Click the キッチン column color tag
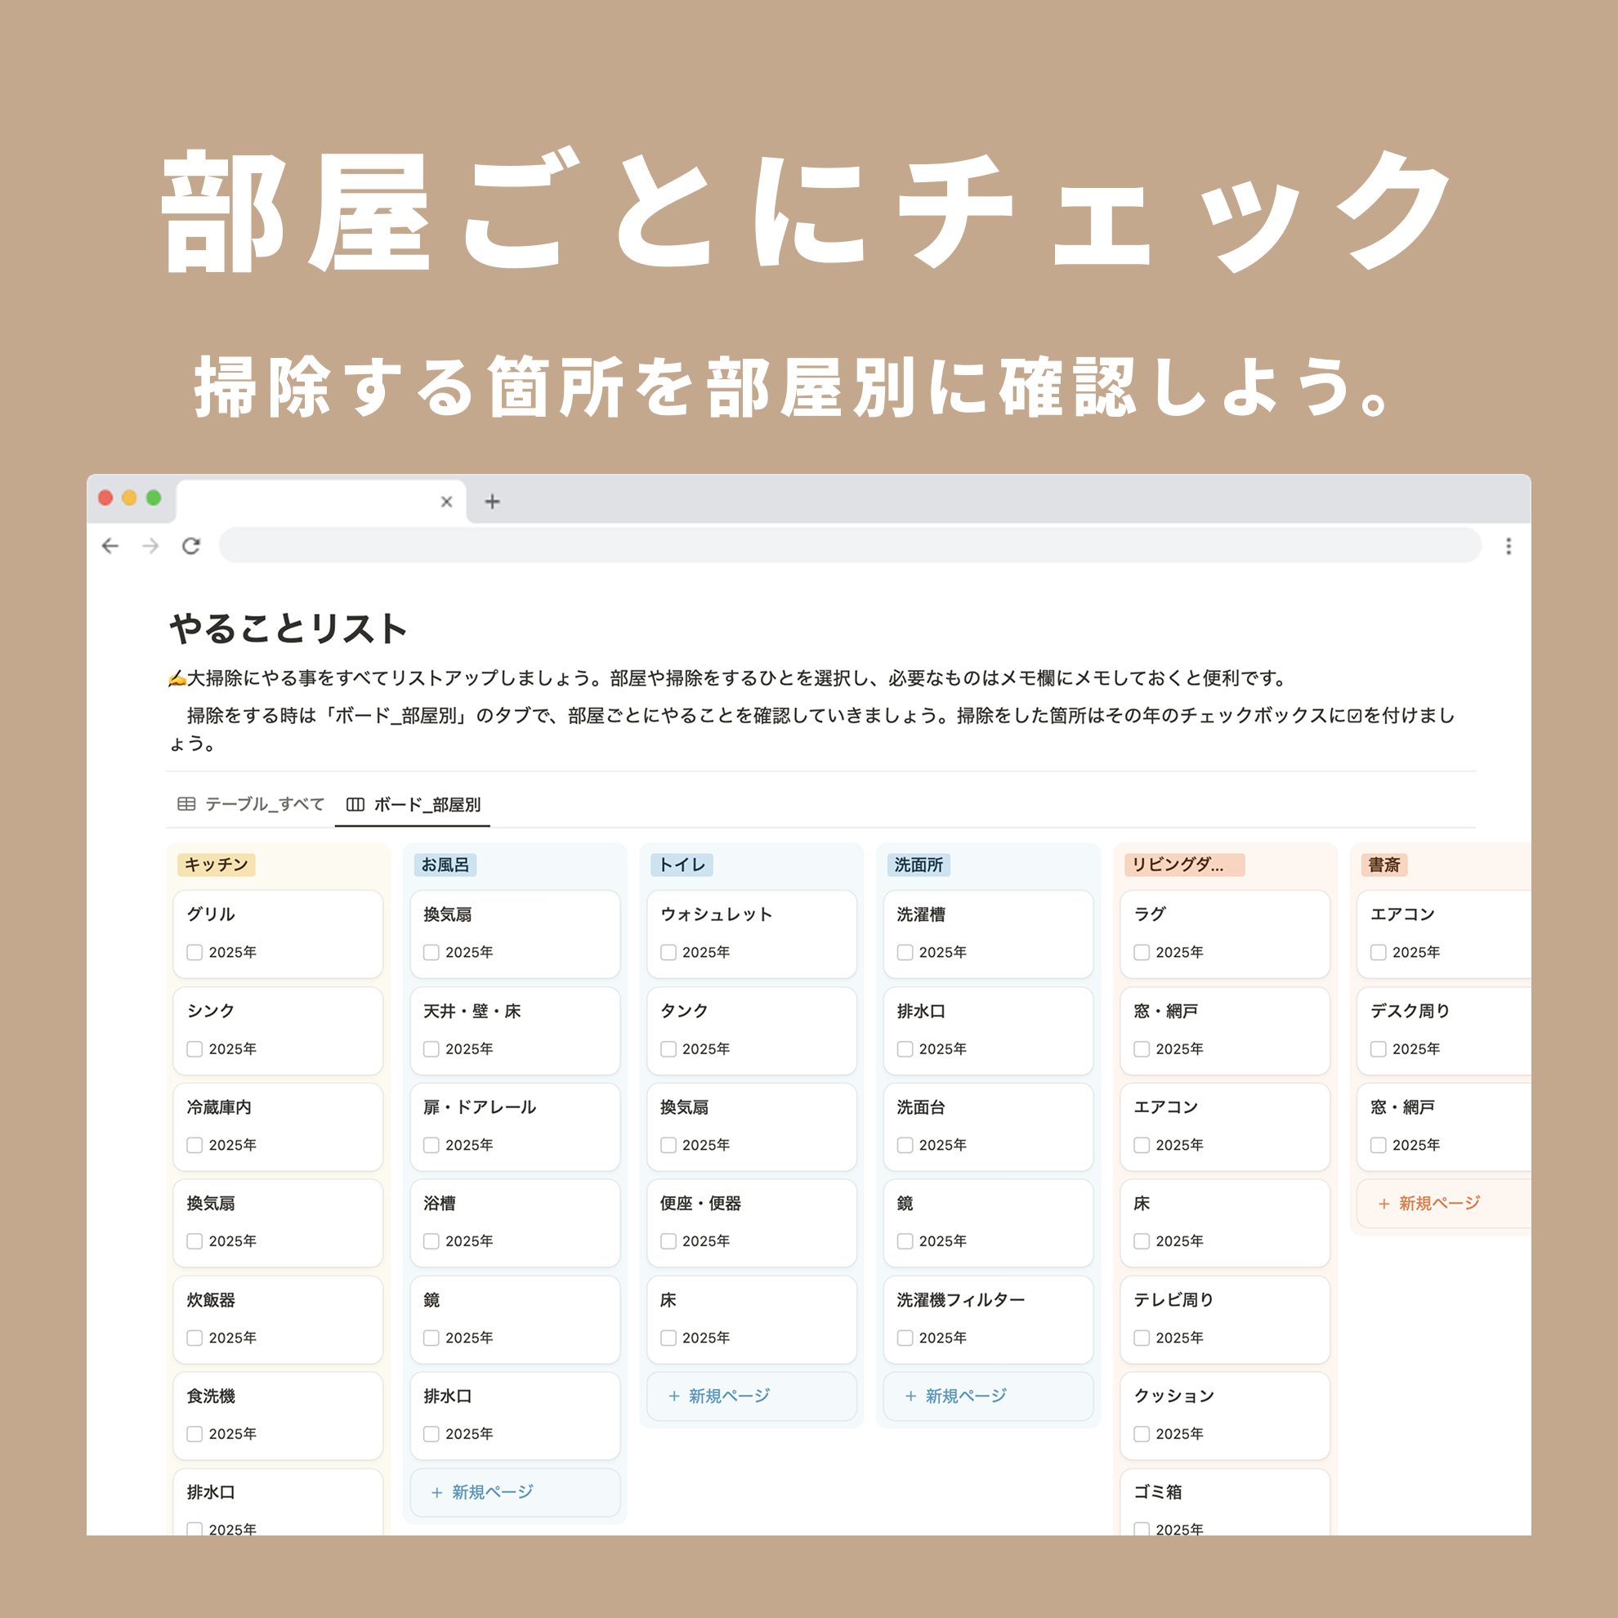Image resolution: width=1618 pixels, height=1618 pixels. pos(216,865)
